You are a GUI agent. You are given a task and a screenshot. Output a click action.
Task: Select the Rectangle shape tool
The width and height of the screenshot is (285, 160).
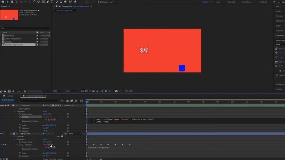point(44,2)
